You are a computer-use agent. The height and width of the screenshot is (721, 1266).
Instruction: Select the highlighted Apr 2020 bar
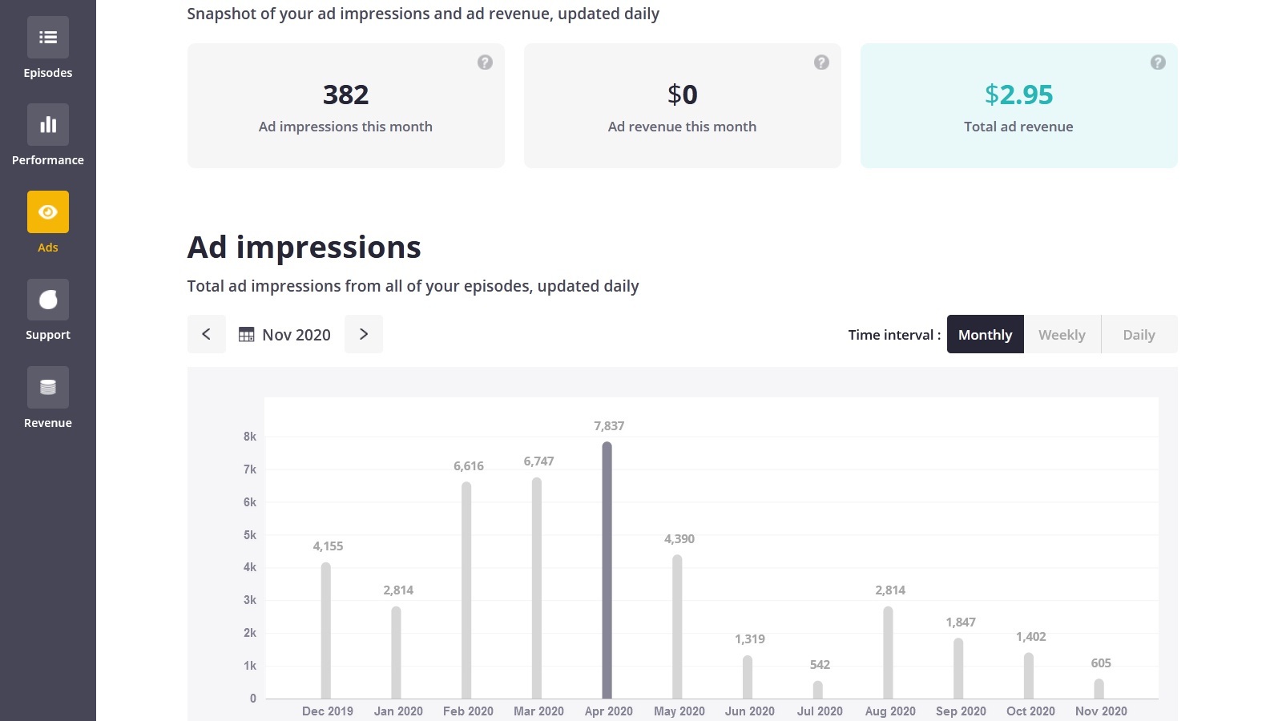pos(607,570)
